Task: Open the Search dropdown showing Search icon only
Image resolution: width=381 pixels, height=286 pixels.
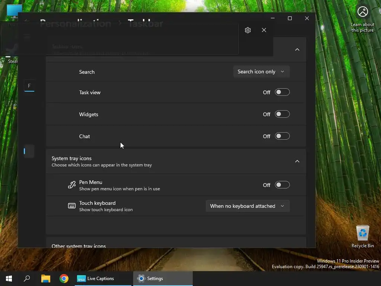Action: [261, 72]
